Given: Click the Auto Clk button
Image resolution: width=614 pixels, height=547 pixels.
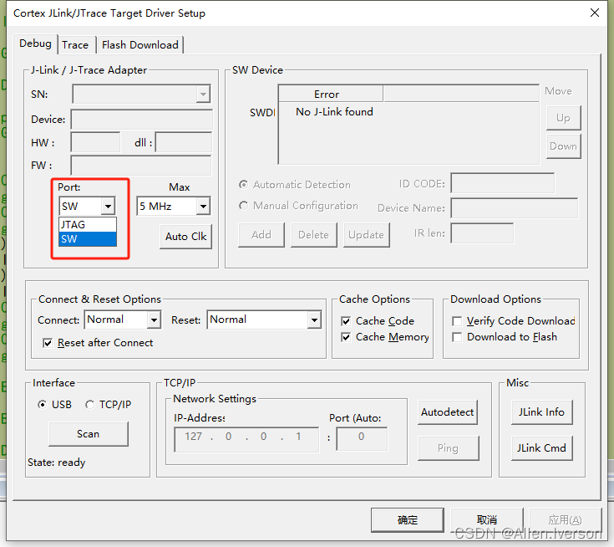Looking at the screenshot, I should click(185, 237).
